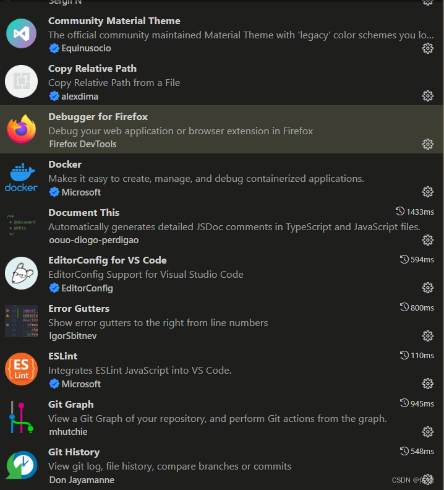
Task: Click verified badge beside Docker's Microsoft publisher
Action: [x=54, y=192]
